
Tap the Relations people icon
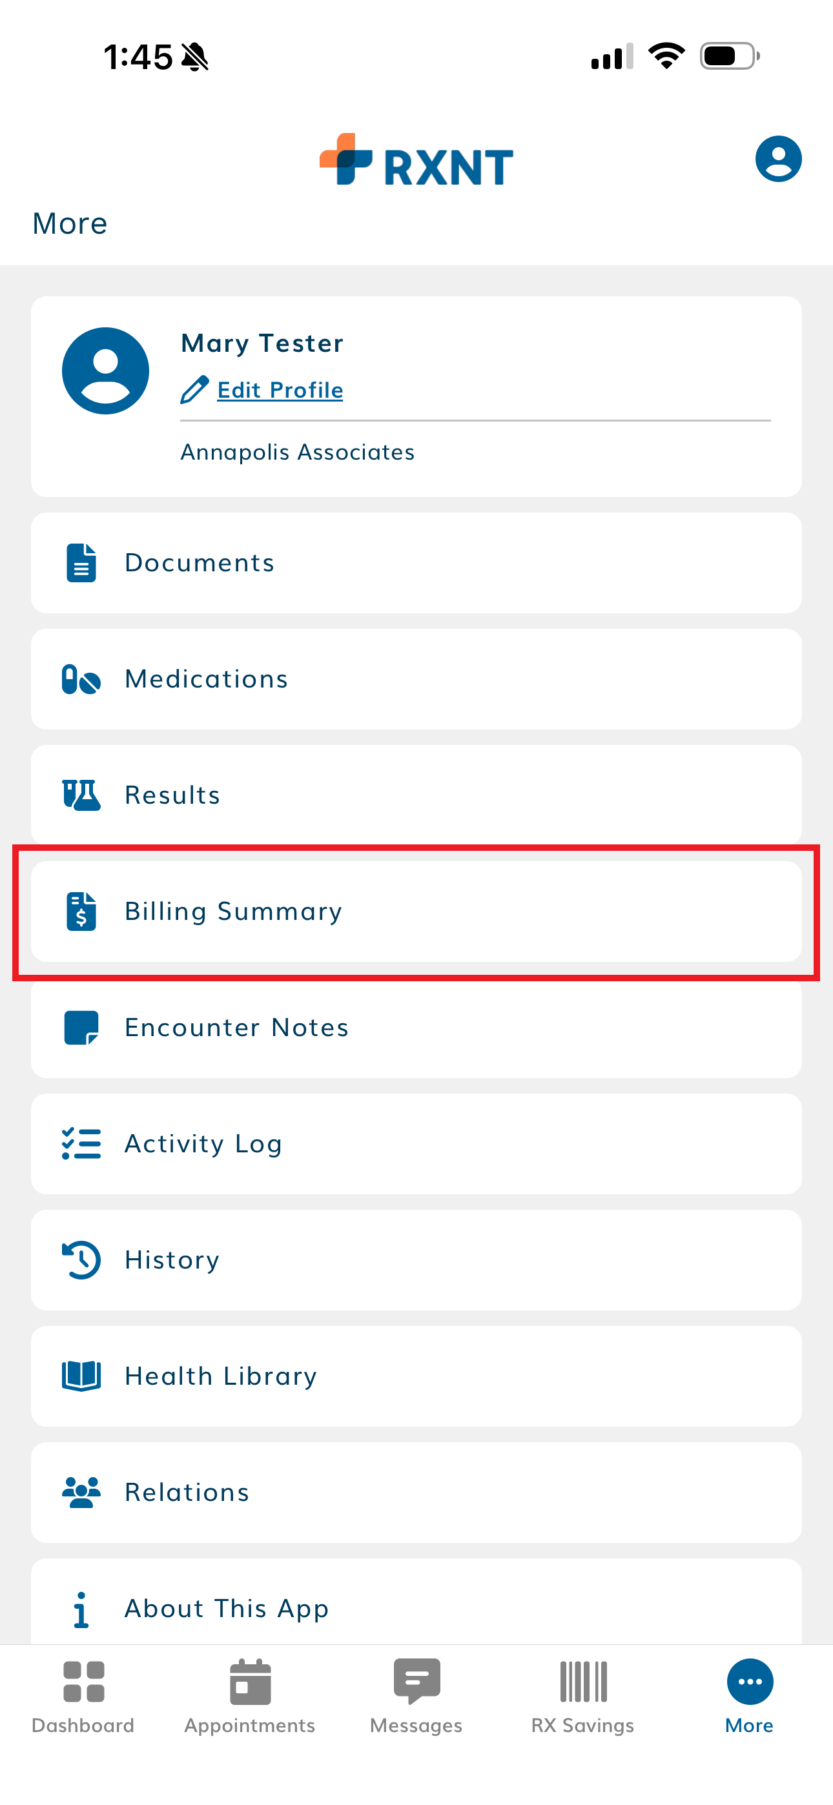click(x=81, y=1492)
